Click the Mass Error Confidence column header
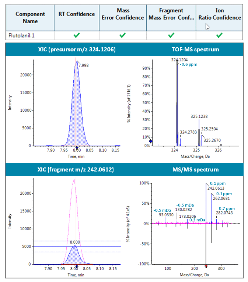Image resolution: width=248 pixels, height=282 pixels. tap(123, 14)
